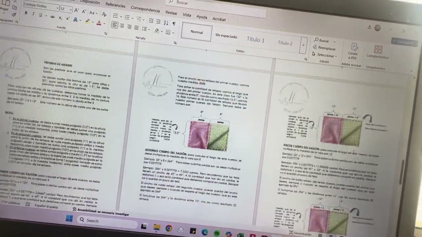Show paragraph marks with the pilcrow icon
Screen dimensions: 422x237
174,24
